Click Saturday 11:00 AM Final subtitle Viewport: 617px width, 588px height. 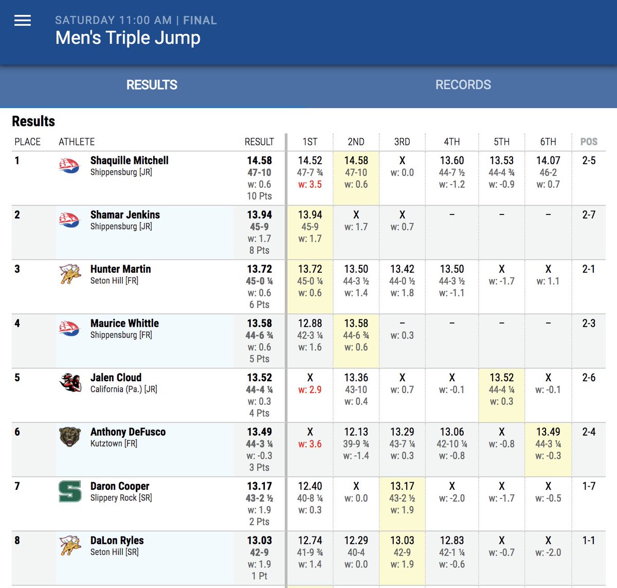[136, 21]
